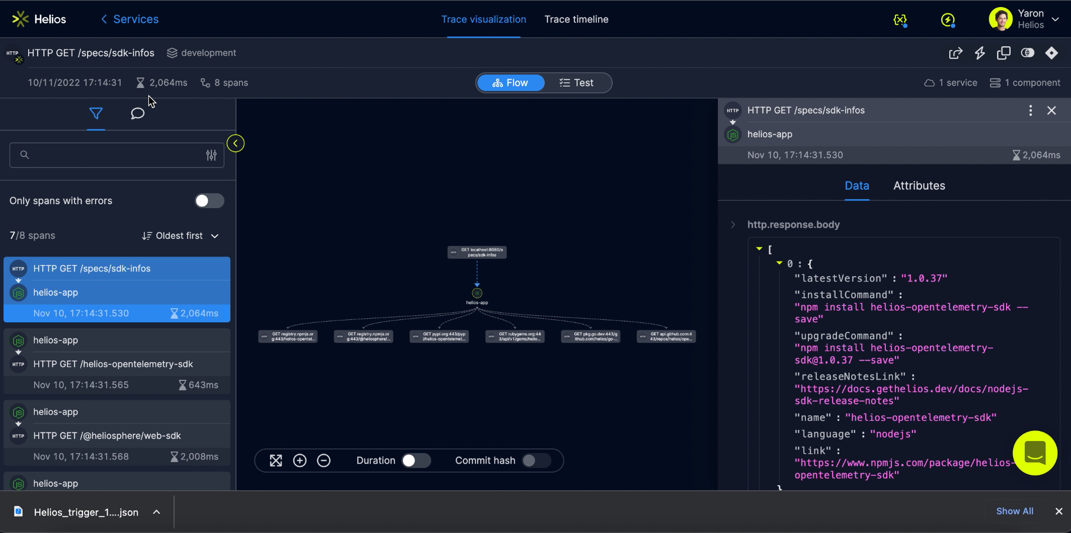Open the comments speech bubble tab

coord(137,113)
